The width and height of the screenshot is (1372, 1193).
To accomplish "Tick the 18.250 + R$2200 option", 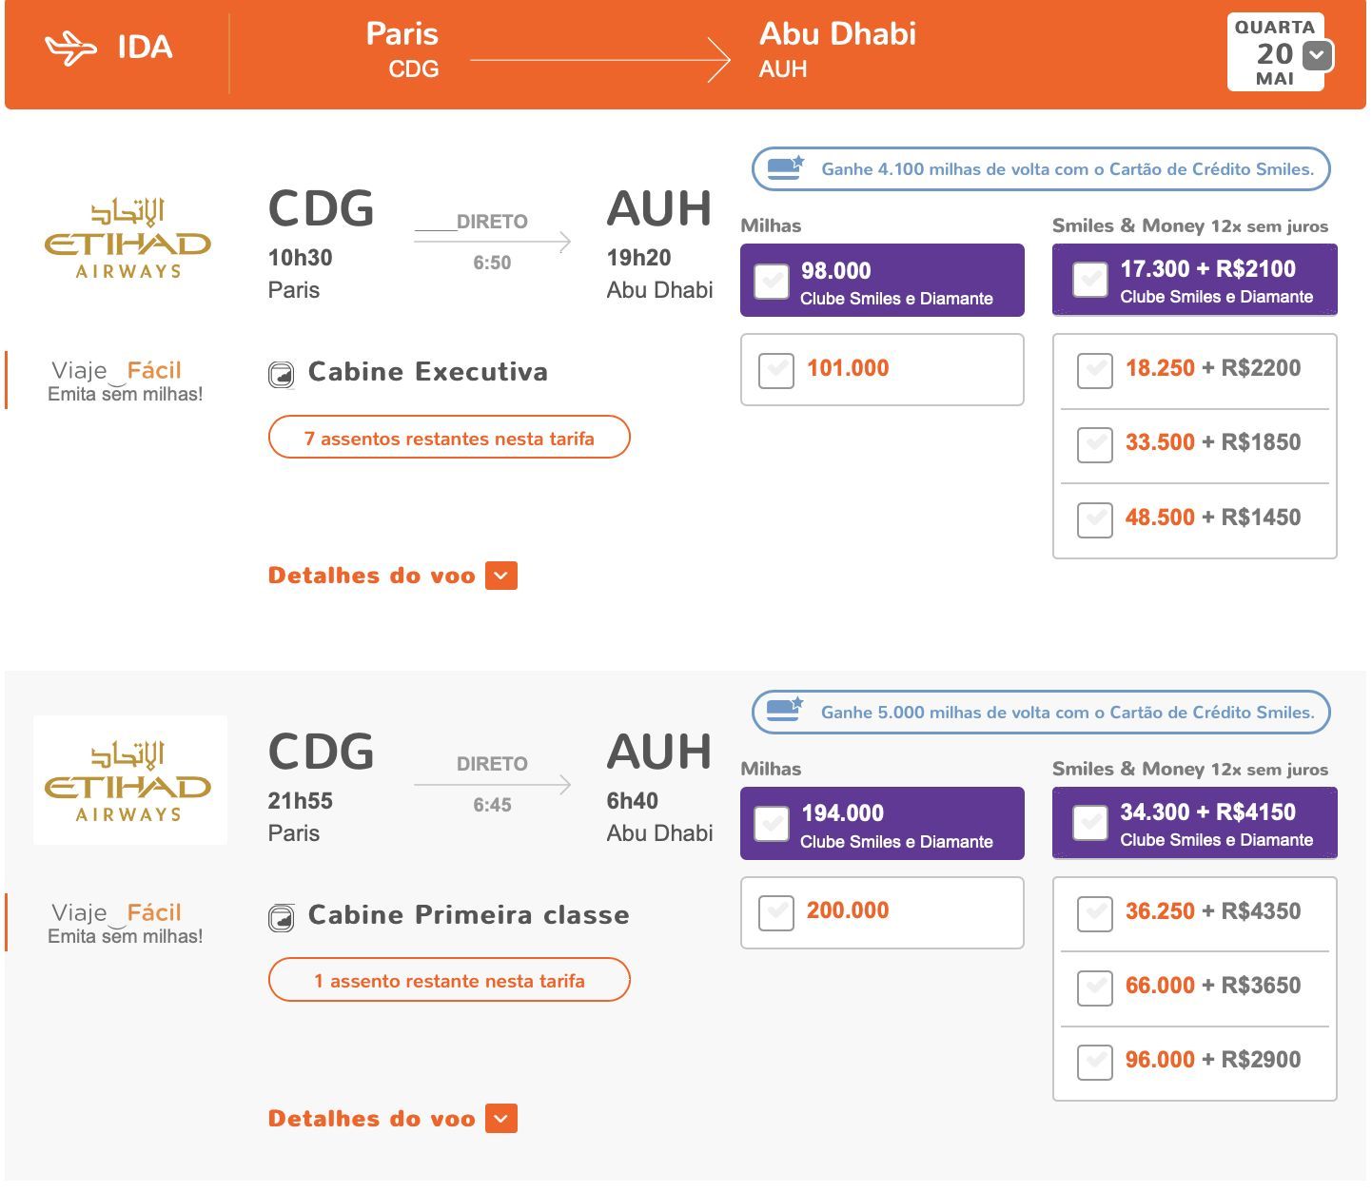I will (1095, 370).
